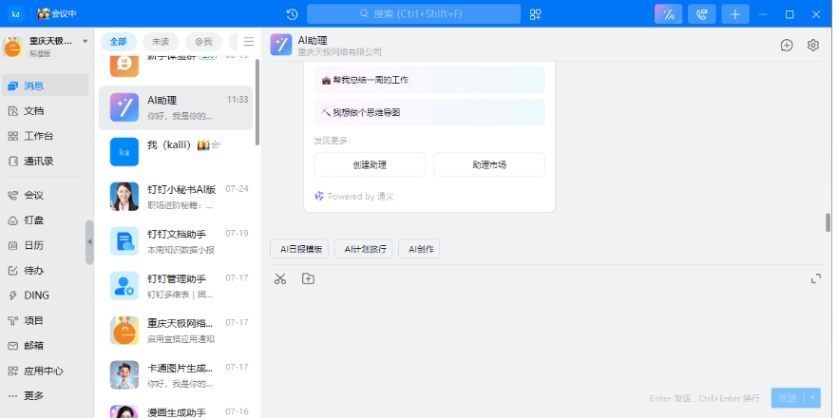Open 钉盘 in the sidebar
Screen dimensions: 838x420
coord(45,220)
